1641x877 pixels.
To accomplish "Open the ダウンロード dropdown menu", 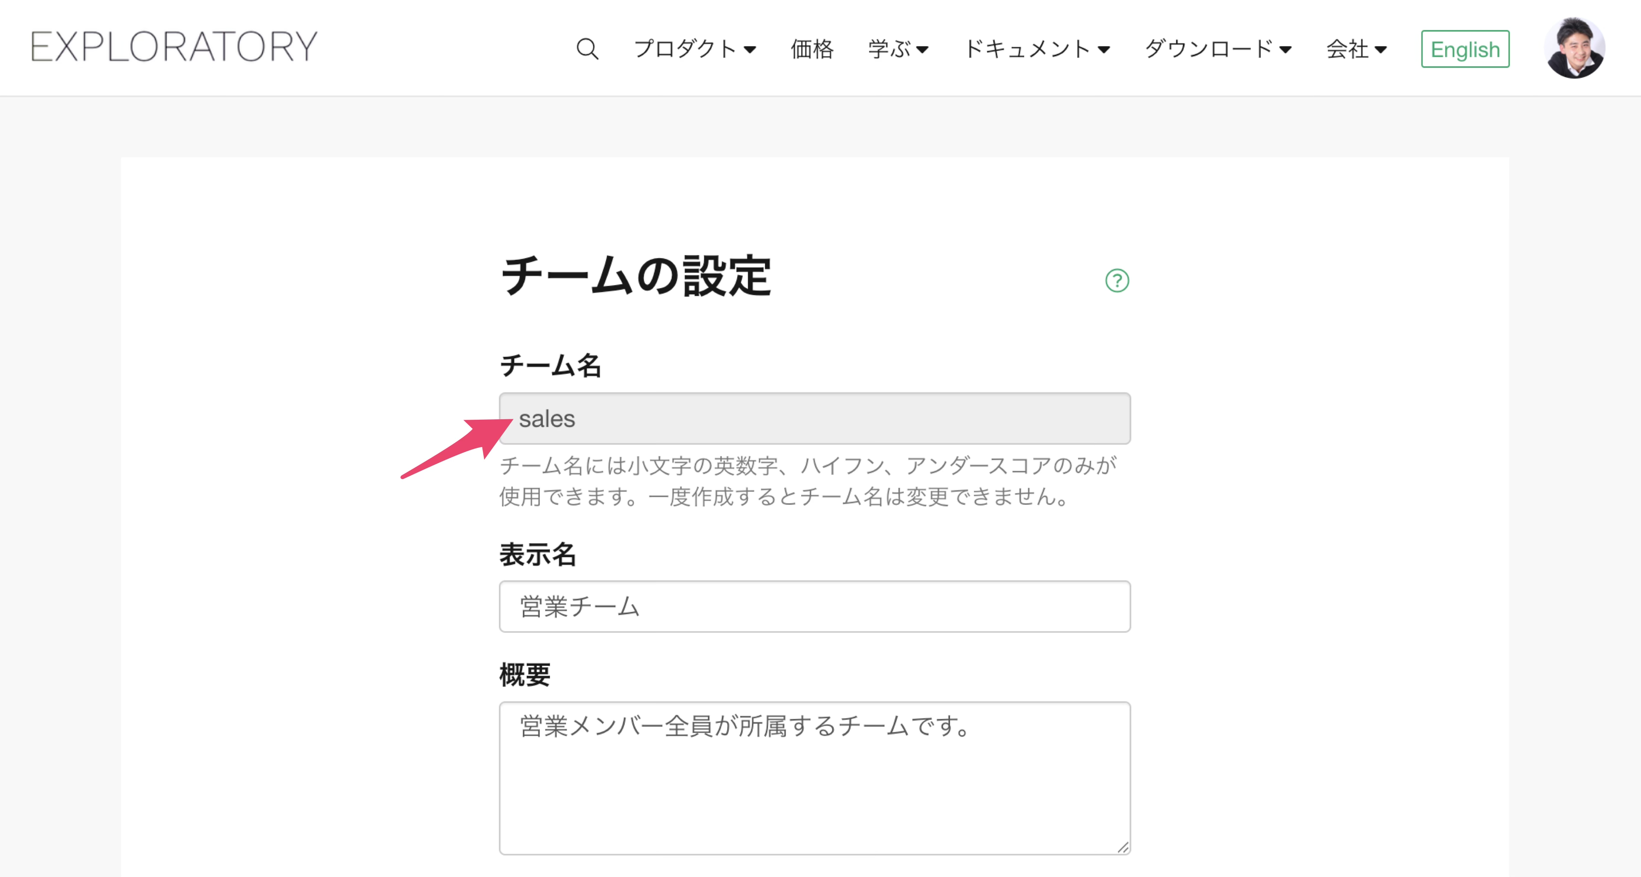I will pyautogui.click(x=1218, y=49).
